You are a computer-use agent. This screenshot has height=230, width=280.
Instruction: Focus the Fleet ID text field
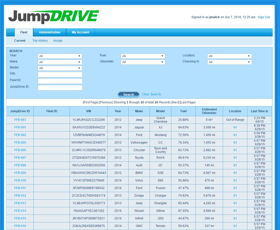click(x=60, y=81)
